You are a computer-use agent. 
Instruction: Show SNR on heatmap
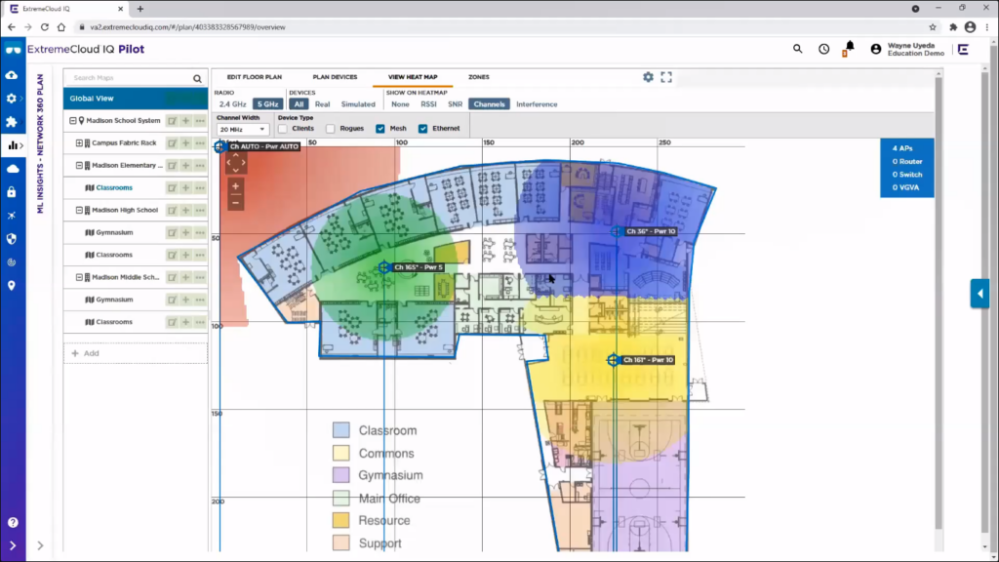(x=455, y=104)
